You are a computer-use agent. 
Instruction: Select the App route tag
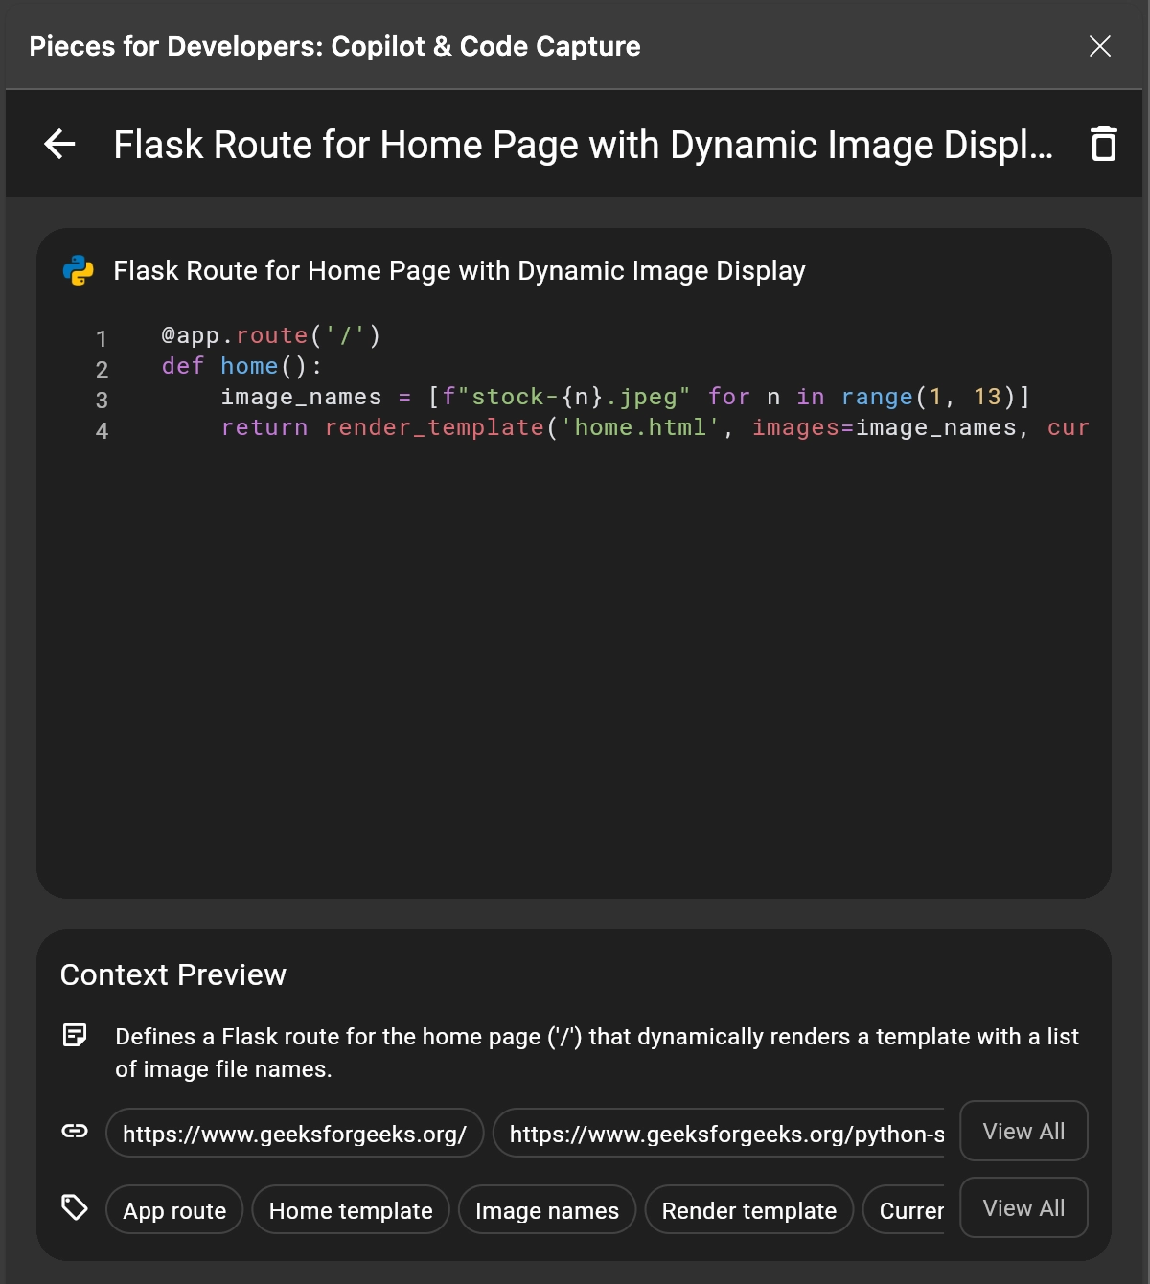click(173, 1209)
